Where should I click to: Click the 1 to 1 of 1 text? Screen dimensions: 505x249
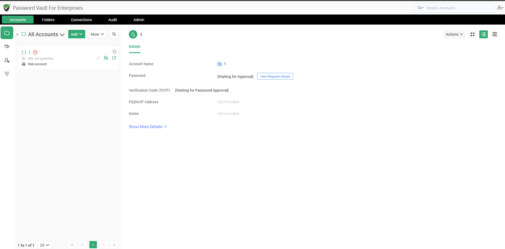pos(26,245)
